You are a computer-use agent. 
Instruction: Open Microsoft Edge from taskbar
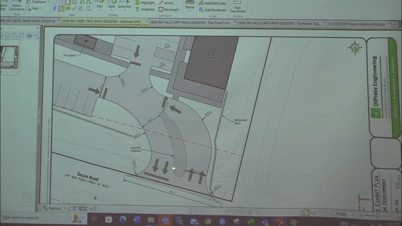click(x=122, y=219)
